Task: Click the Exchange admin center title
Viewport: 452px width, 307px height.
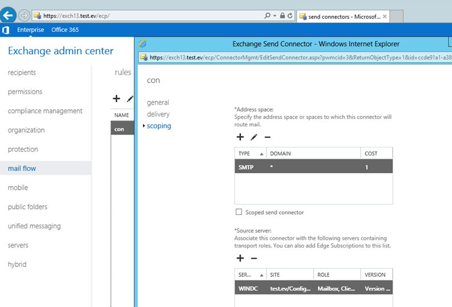Action: click(x=60, y=51)
